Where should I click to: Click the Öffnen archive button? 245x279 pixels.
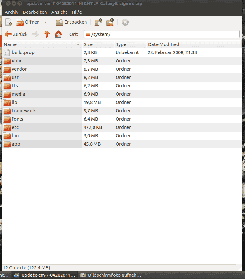click(28, 22)
